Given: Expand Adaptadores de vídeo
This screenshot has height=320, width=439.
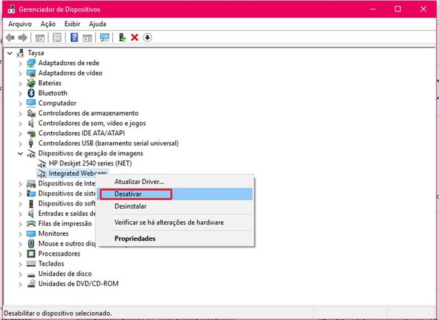Looking at the screenshot, I should [x=20, y=73].
